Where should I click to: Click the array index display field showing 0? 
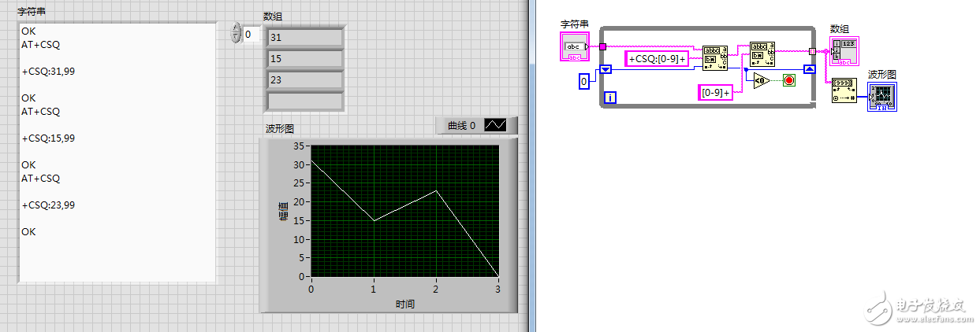pos(252,35)
